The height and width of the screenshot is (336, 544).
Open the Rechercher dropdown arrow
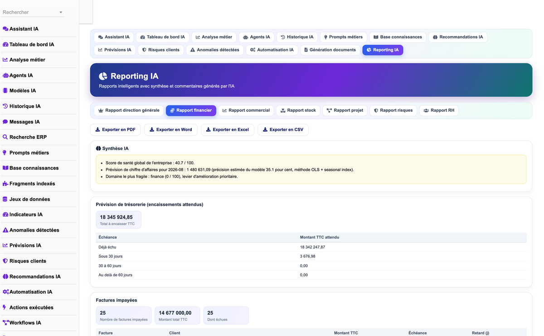pos(61,12)
